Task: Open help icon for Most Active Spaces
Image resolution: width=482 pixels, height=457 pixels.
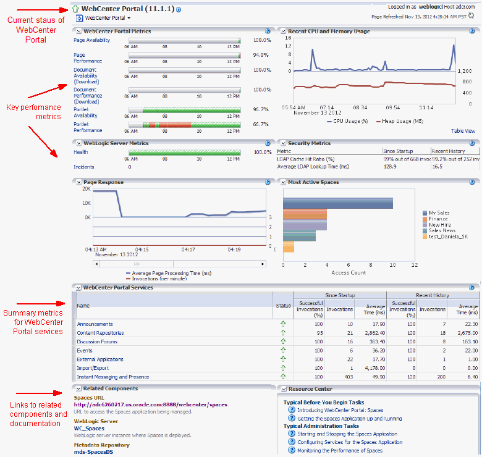Action: pos(472,182)
